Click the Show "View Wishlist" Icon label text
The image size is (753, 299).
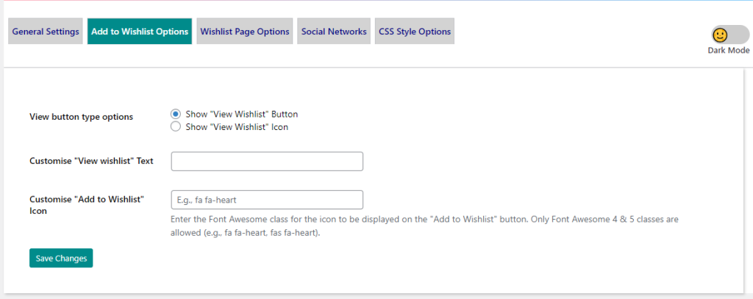(x=236, y=126)
